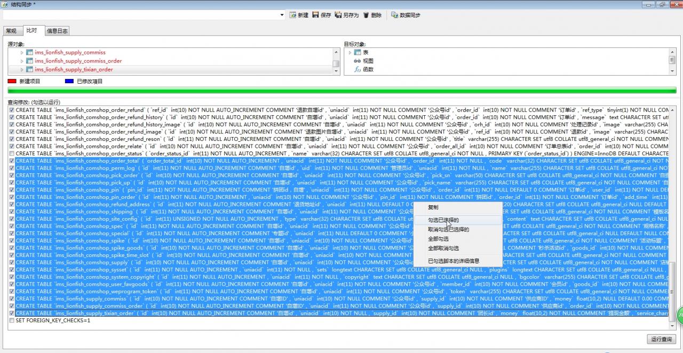This screenshot has height=353, width=683.
Task: Click the red 新建项目 legend color swatch
Action: point(12,82)
